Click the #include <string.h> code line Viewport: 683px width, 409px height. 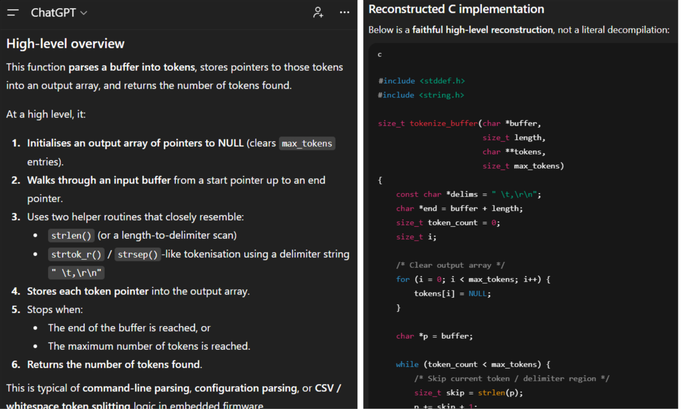pos(421,95)
